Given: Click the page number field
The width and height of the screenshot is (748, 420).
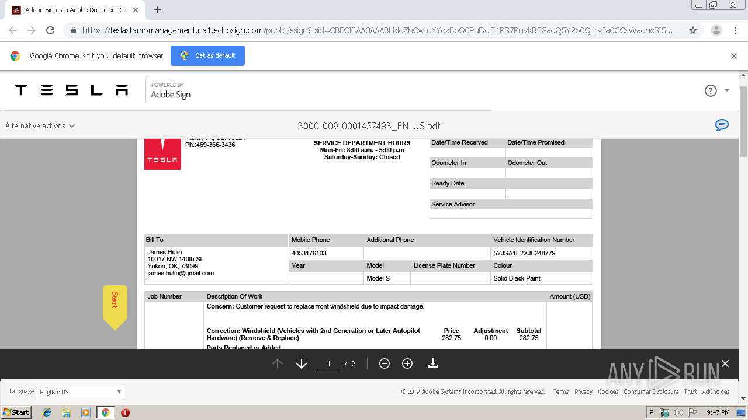Looking at the screenshot, I should pyautogui.click(x=329, y=364).
